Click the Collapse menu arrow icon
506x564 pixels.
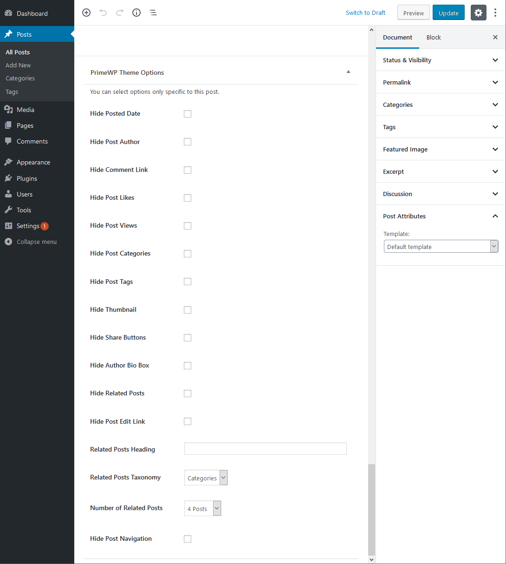point(8,242)
